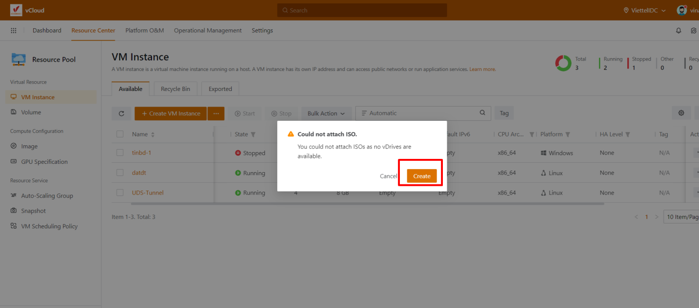Click the top Search input field
Viewport: 699px width, 308px height.
pos(362,10)
